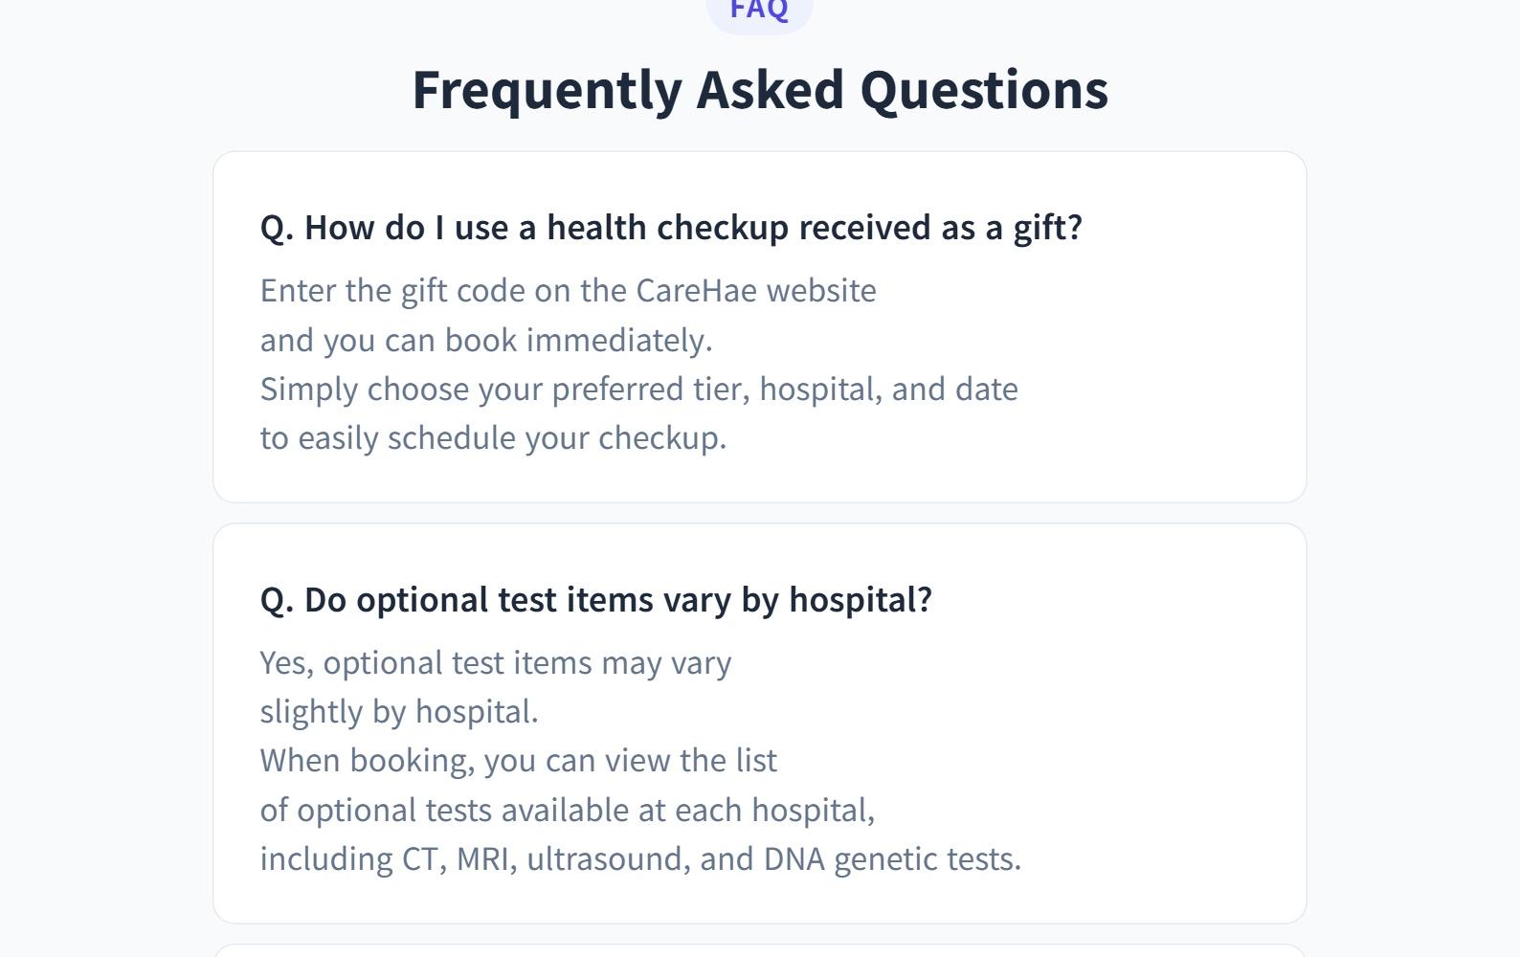
Task: Click 'When booking, you can view' line
Action: click(518, 761)
